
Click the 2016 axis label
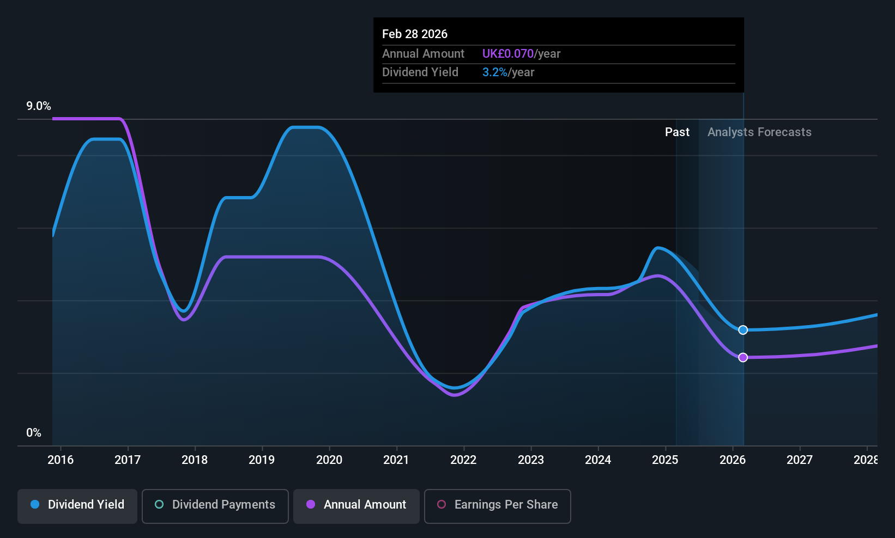(61, 460)
